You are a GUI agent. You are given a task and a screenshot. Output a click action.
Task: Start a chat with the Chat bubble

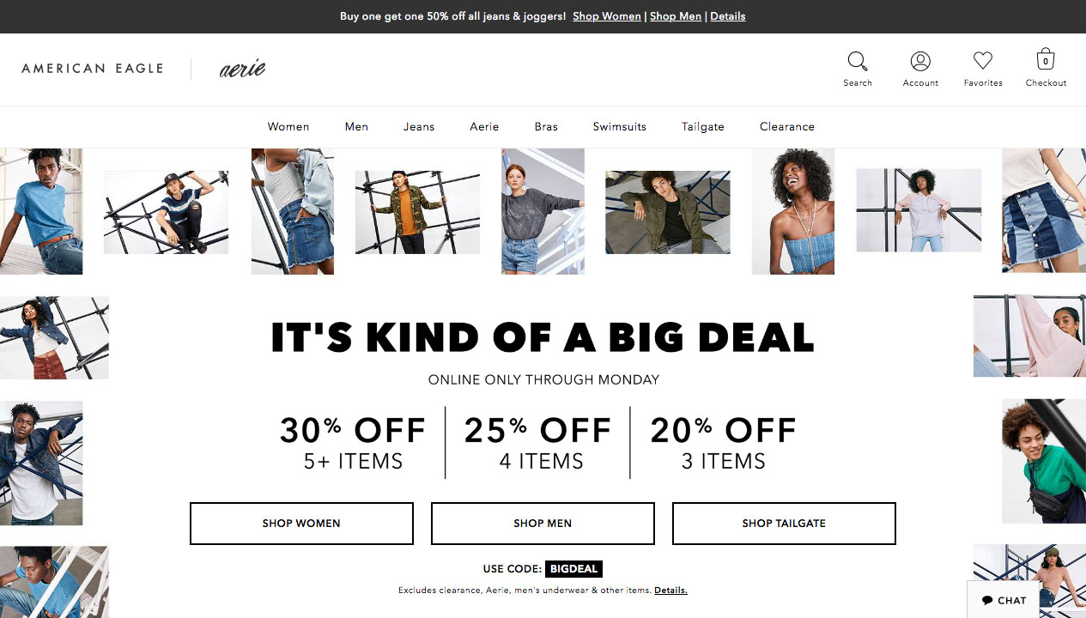point(1004,600)
